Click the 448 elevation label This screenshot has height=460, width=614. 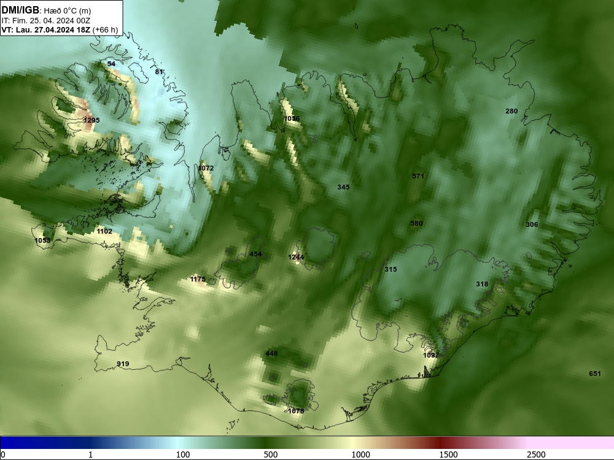[271, 354]
